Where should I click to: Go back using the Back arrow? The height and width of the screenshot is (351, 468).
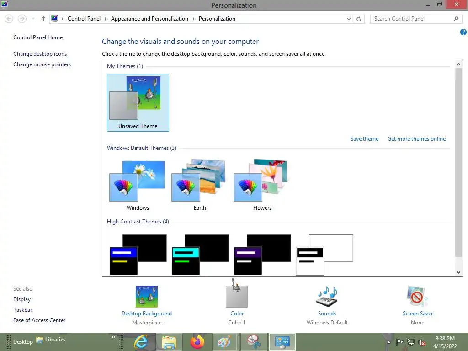pos(9,19)
